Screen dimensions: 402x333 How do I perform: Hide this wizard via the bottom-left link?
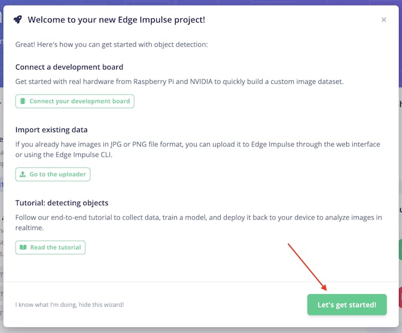pyautogui.click(x=70, y=305)
